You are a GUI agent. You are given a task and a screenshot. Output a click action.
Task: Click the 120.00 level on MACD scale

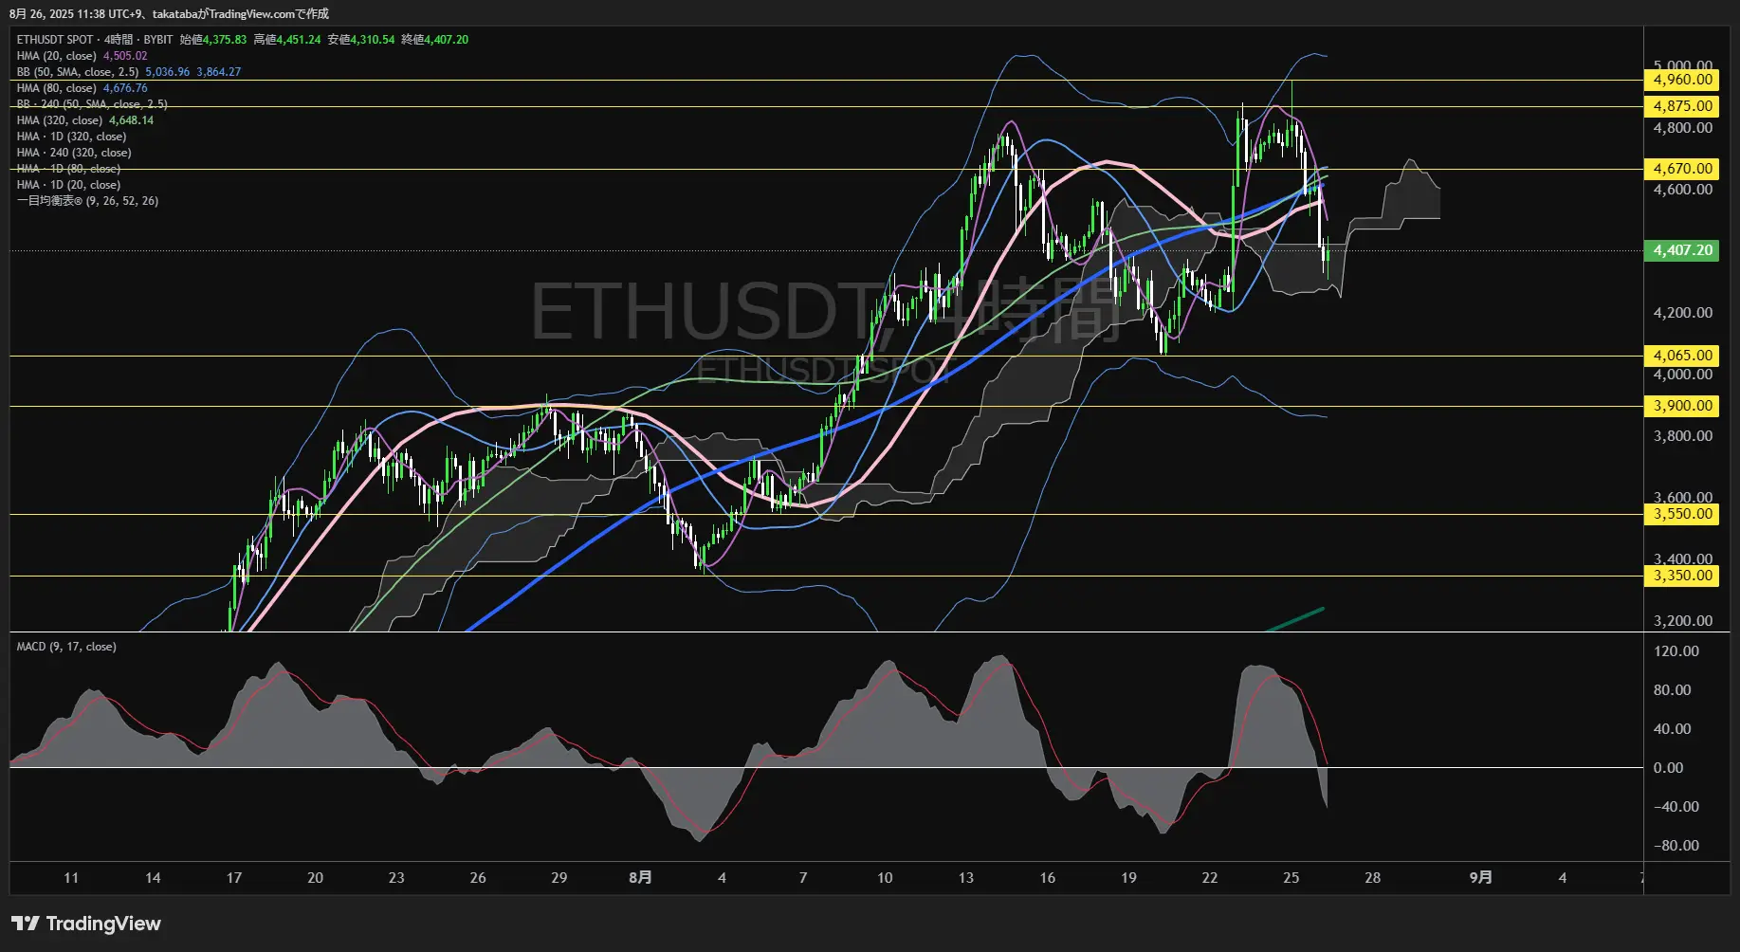click(1676, 651)
